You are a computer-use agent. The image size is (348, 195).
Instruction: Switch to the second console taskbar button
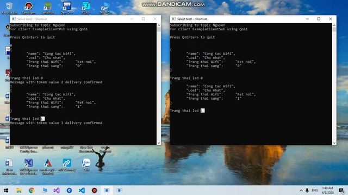[x=119, y=190]
